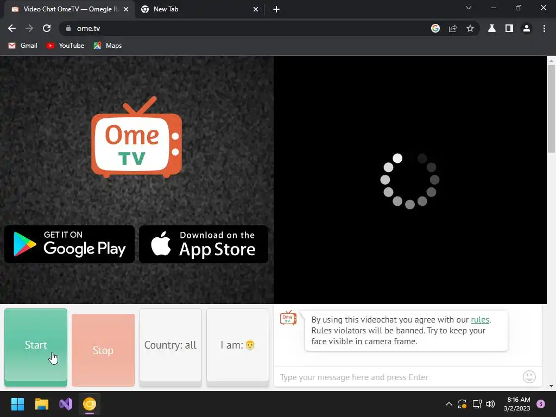Switch to the New Tab browser tab
The height and width of the screenshot is (417, 556).
pyautogui.click(x=199, y=9)
